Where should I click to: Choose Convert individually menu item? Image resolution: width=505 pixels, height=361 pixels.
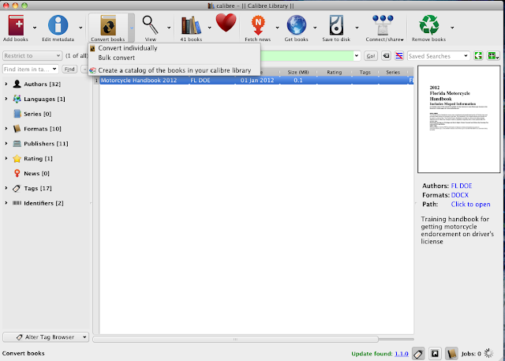click(174, 48)
